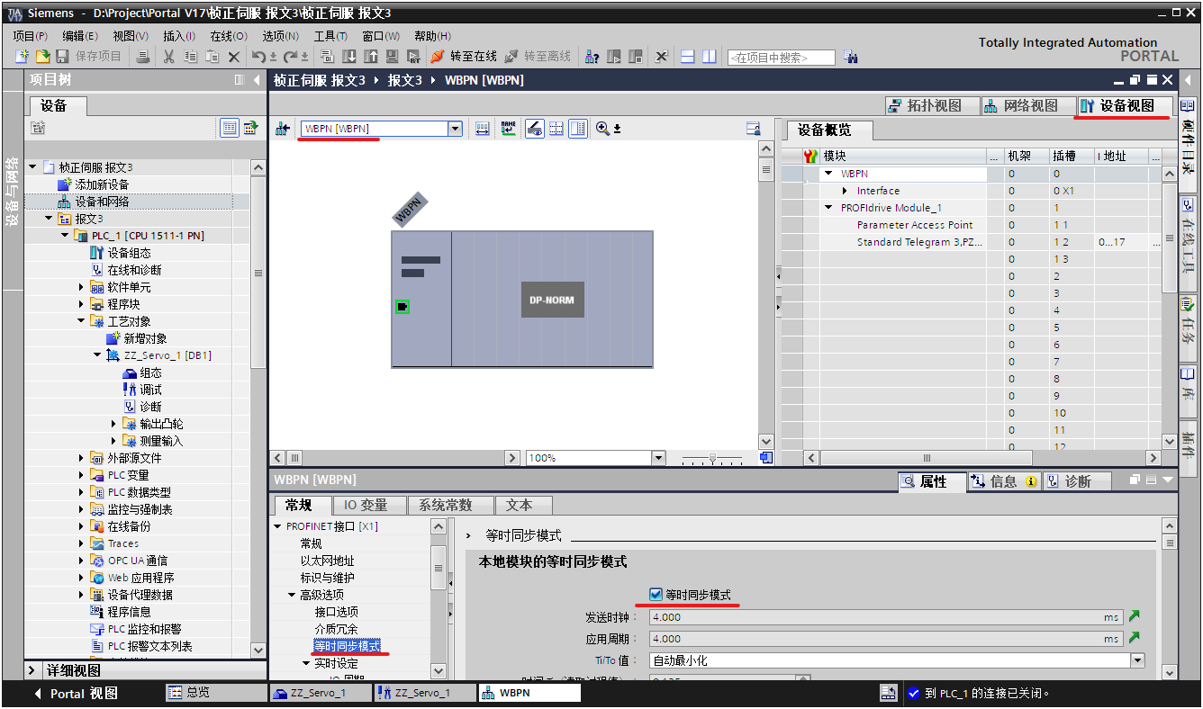Click the compile icon in toolbar
Image resolution: width=1203 pixels, height=709 pixels.
point(326,57)
